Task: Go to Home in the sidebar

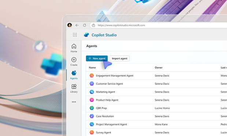Action: [x=74, y=48]
